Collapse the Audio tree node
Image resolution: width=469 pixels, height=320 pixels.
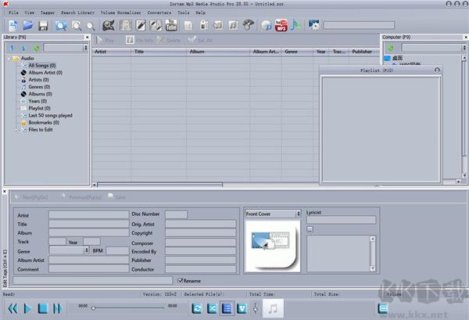tap(8, 59)
